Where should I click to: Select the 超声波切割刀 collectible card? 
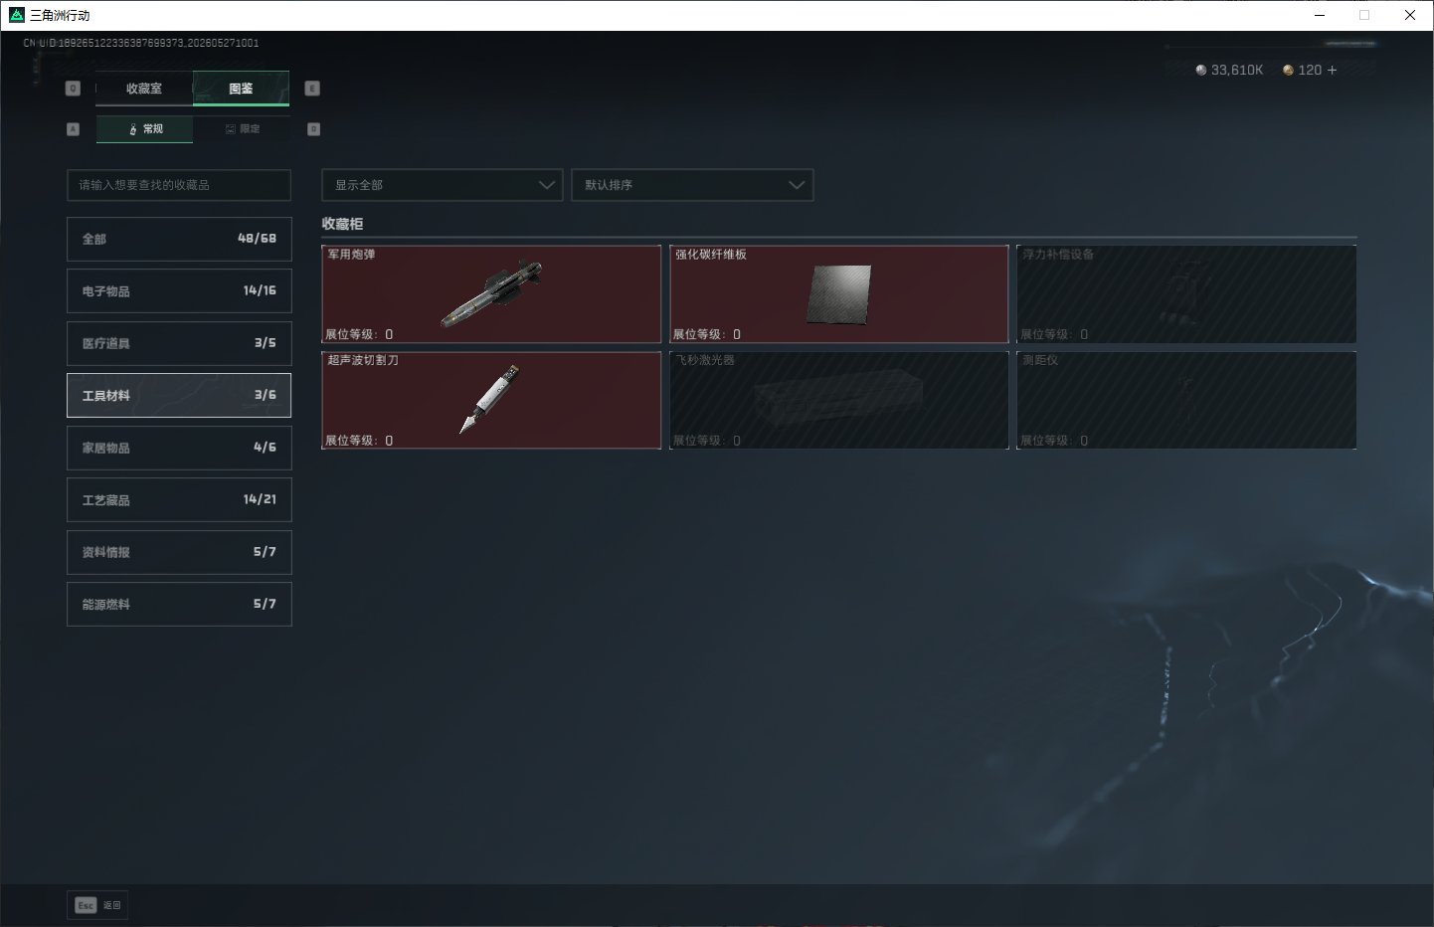point(491,400)
